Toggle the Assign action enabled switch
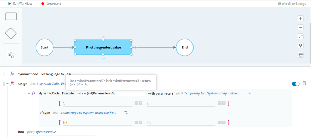 (x=296, y=84)
